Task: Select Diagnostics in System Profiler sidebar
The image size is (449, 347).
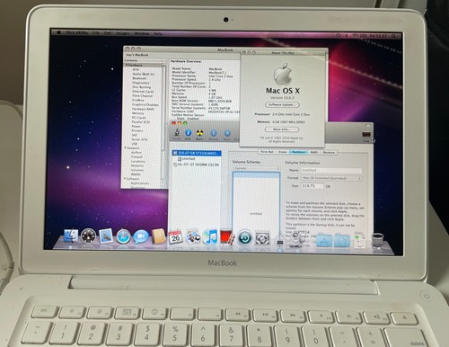Action: [141, 83]
